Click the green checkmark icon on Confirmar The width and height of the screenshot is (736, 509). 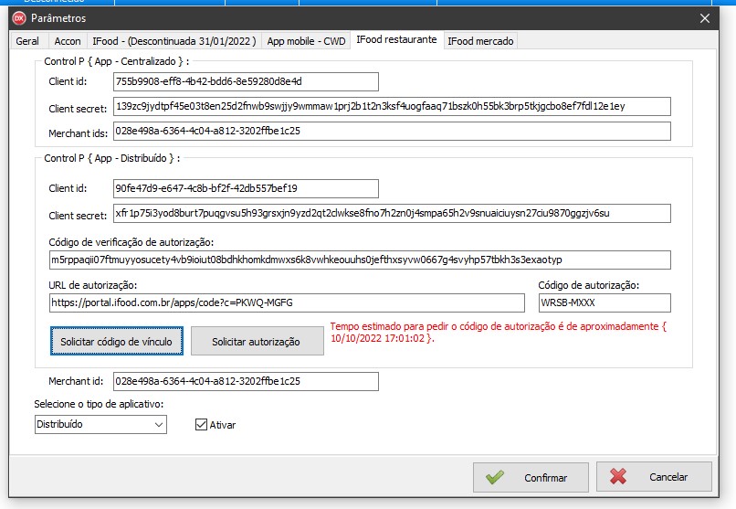(x=494, y=478)
